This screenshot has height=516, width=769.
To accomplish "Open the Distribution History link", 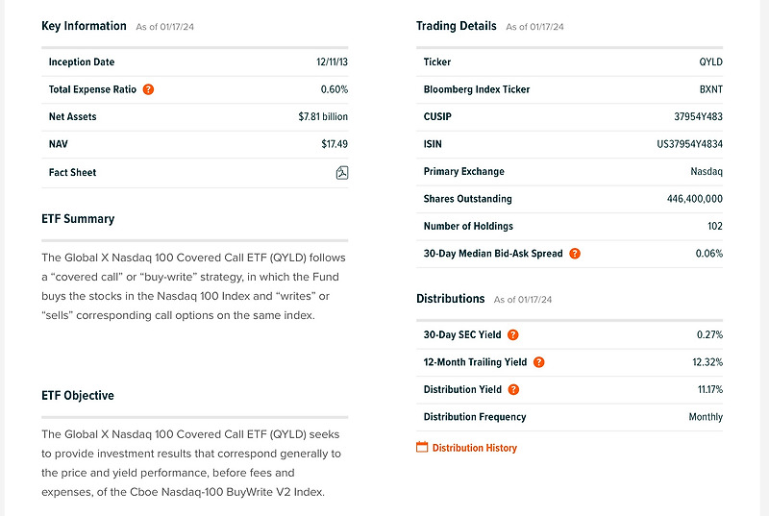I will pyautogui.click(x=475, y=448).
